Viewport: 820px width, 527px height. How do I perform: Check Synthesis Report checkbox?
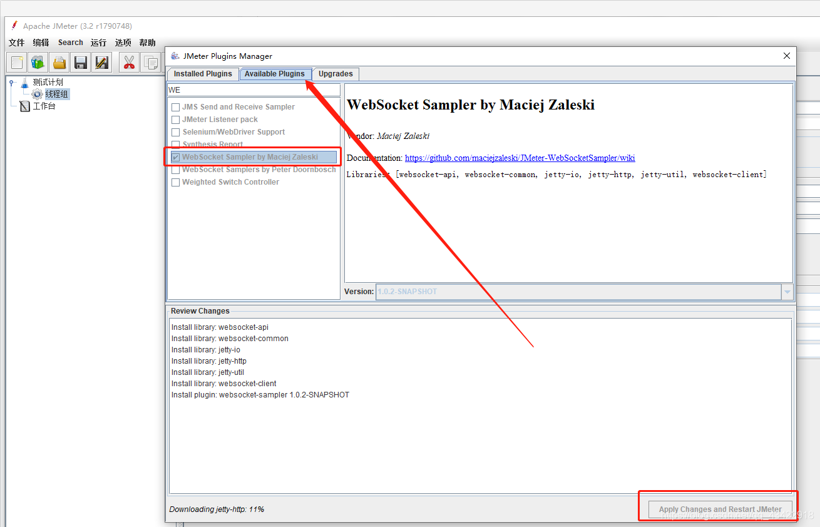[x=176, y=145]
